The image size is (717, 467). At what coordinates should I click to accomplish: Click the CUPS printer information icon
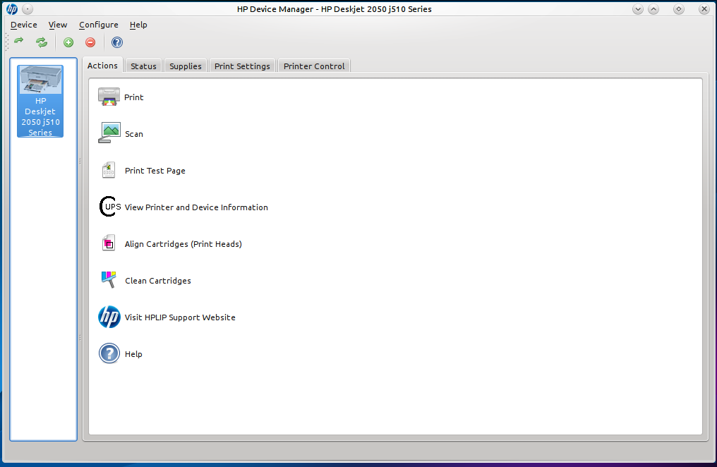[x=110, y=207]
